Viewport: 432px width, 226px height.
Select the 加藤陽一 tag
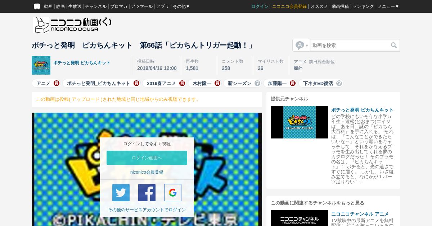pos(277,83)
